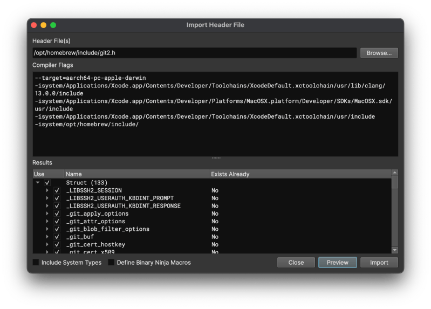The image size is (431, 309).
Task: Enable Include System Types checkbox
Action: (x=36, y=262)
